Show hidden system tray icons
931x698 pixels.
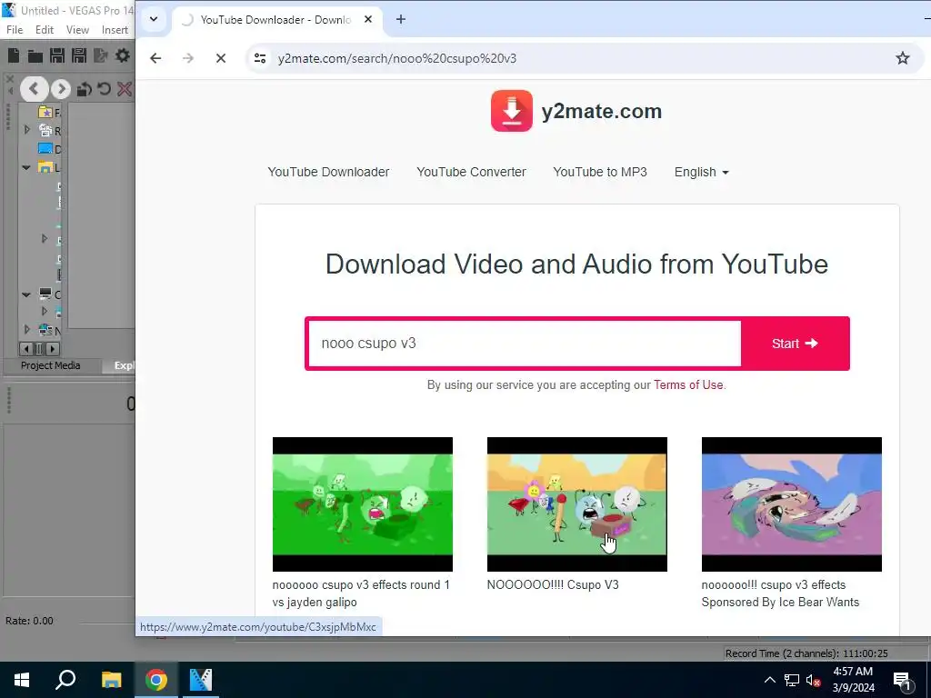click(x=769, y=680)
